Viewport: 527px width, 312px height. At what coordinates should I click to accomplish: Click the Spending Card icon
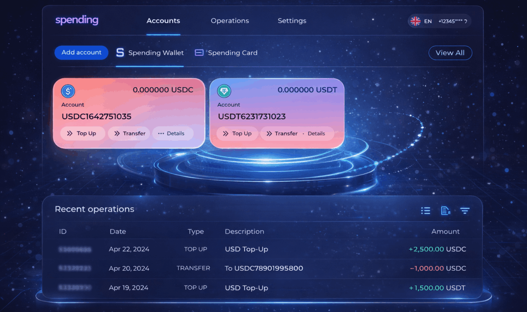tap(199, 53)
